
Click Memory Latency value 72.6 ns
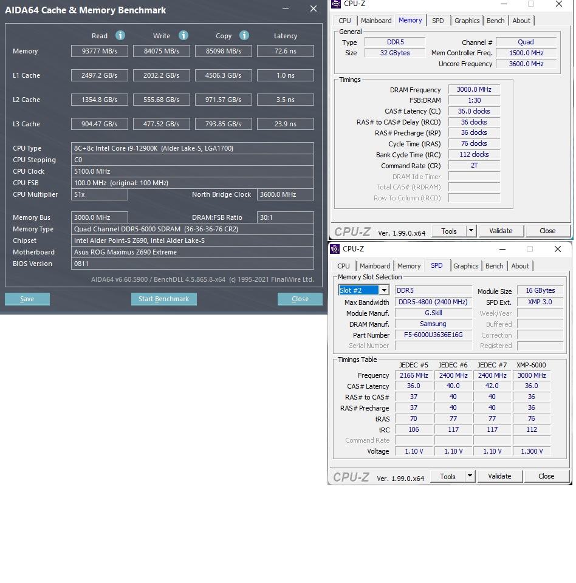point(286,51)
